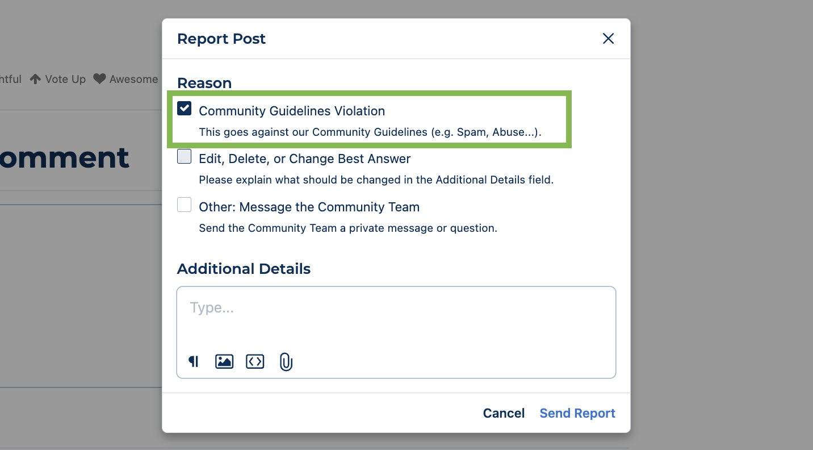Viewport: 813px width, 450px height.
Task: Check Other: Message the Community Team
Action: [184, 205]
